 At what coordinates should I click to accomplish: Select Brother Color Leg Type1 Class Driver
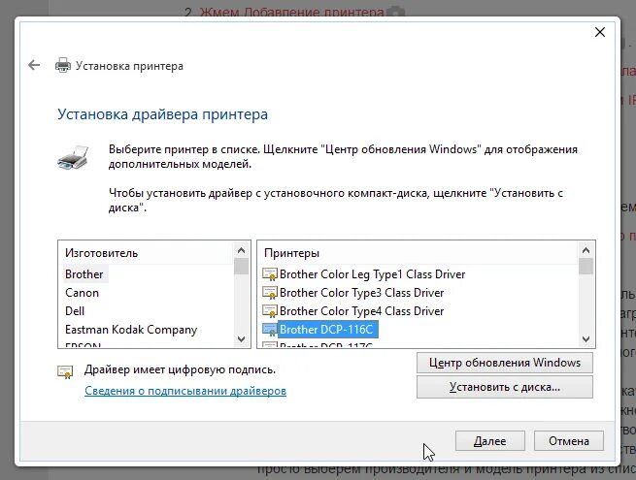372,274
